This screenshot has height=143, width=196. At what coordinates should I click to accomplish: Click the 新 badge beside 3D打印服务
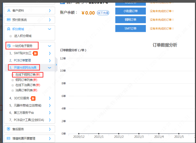(33, 98)
